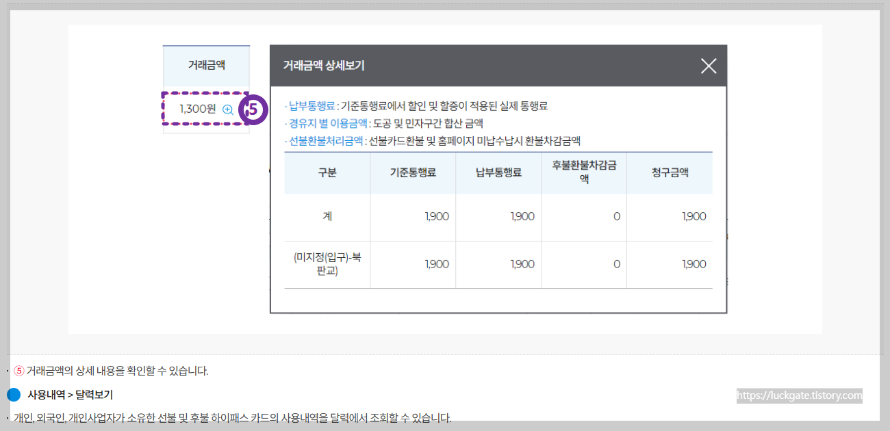890x431 pixels.
Task: Select the 선불카드환불 및 홈페이지 미납수납시 description
Action: pyautogui.click(x=474, y=142)
